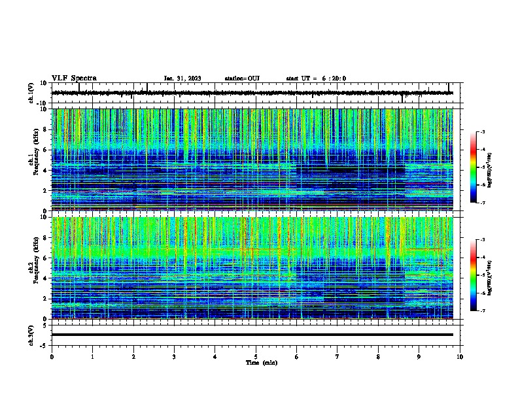Click the "6" kHz tick on ch.1 frequency axis

pyautogui.click(x=45, y=150)
